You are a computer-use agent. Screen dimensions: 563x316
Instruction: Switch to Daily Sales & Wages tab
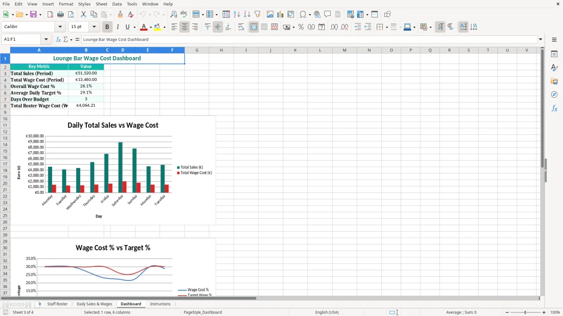pyautogui.click(x=94, y=304)
